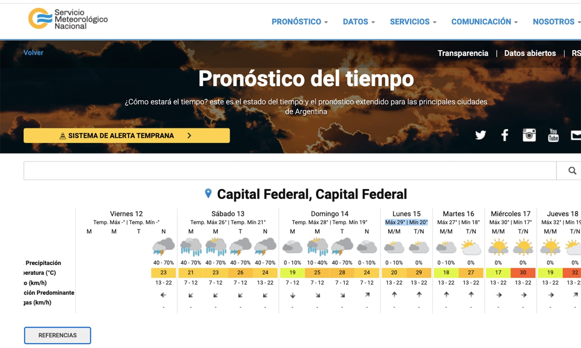
Task: Click the Sábado 13 first morning rain icon
Action: 191,247
